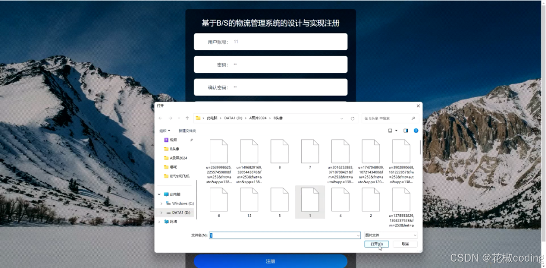Select 此电脑 in the sidebar tree

click(175, 194)
